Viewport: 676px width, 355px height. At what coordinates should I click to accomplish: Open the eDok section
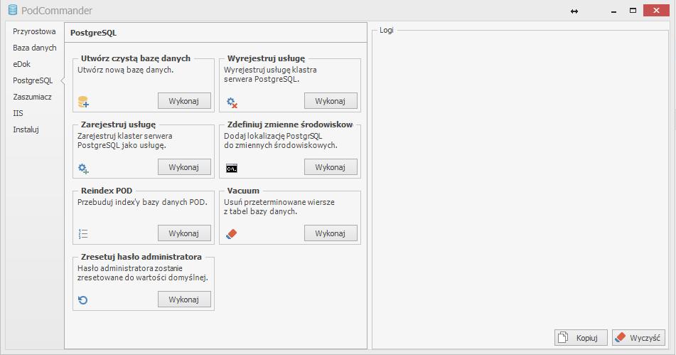21,64
